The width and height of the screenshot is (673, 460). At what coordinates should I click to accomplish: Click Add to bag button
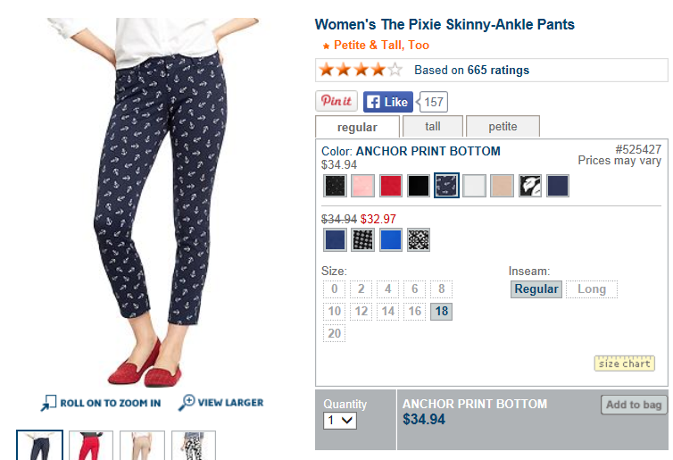(634, 405)
